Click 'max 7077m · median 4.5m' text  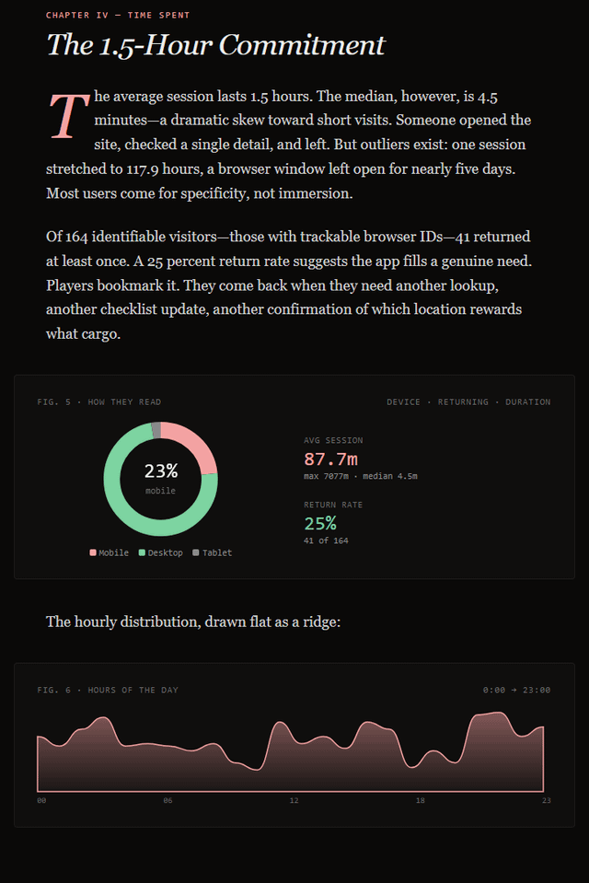click(360, 476)
